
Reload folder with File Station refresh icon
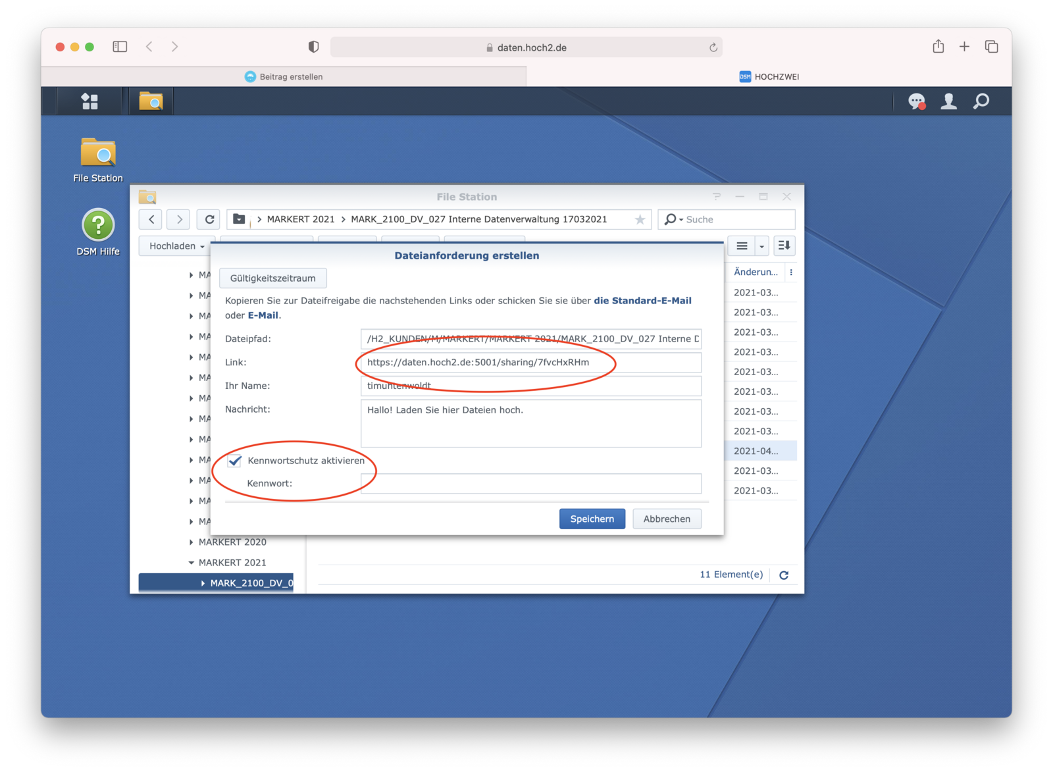pyautogui.click(x=209, y=219)
